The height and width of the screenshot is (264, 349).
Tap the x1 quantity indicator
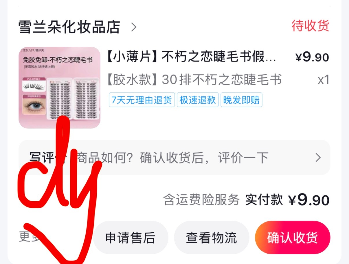coord(324,80)
